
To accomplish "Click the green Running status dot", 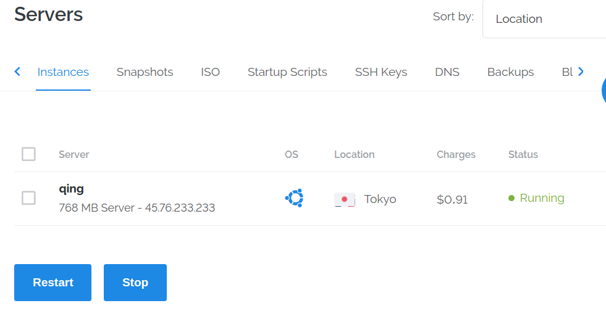I will (x=511, y=198).
